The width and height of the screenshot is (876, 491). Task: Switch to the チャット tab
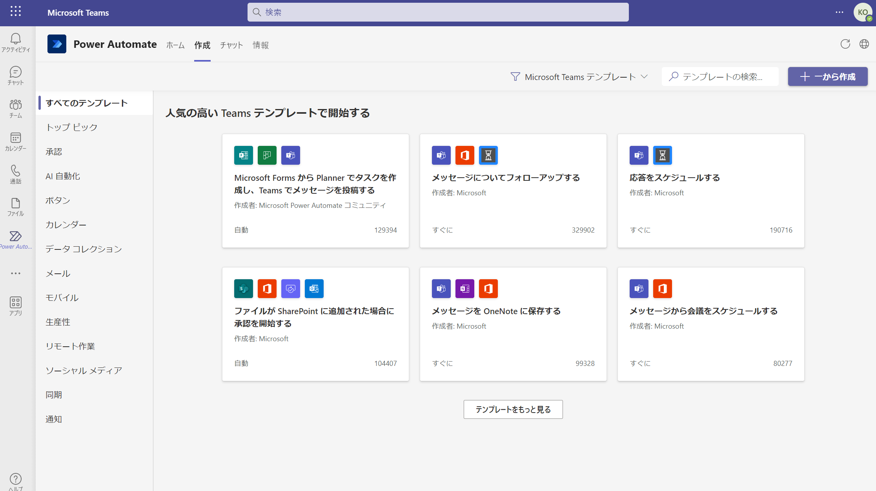click(x=231, y=45)
